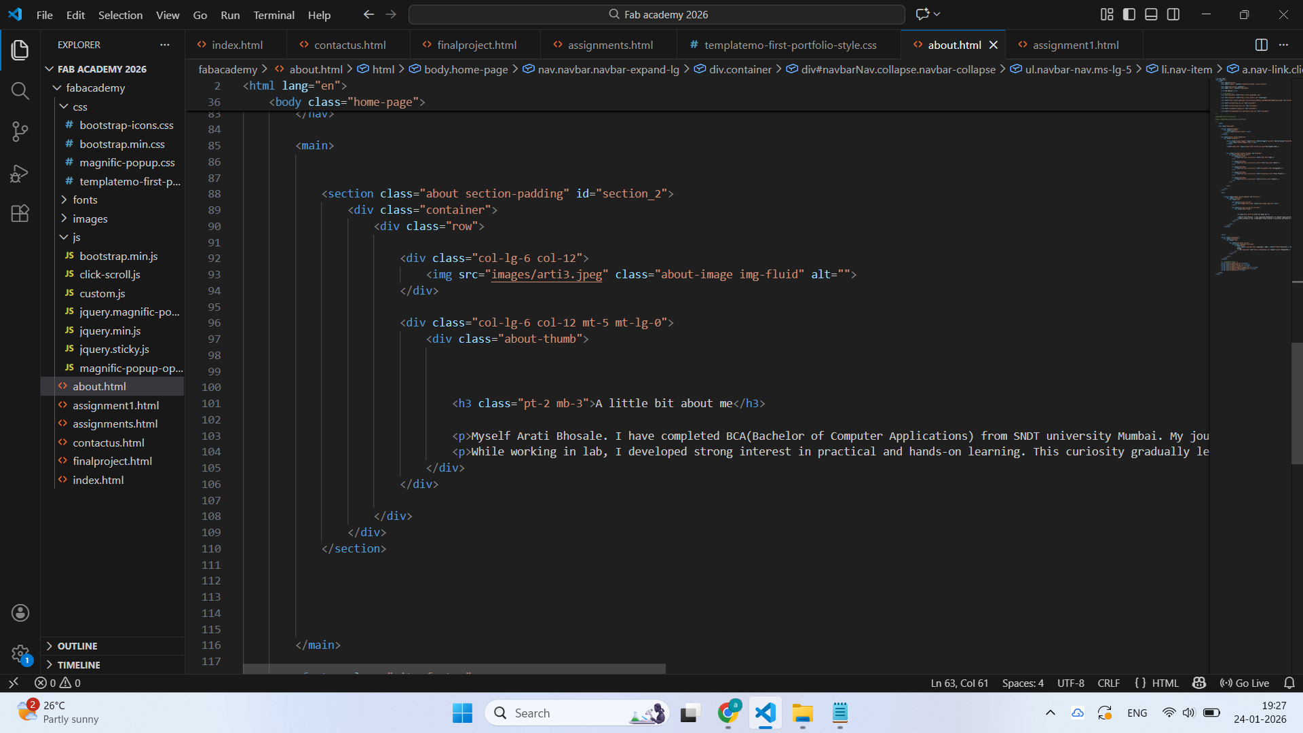Open the Search view in activity bar
Image resolution: width=1303 pixels, height=733 pixels.
click(x=20, y=91)
